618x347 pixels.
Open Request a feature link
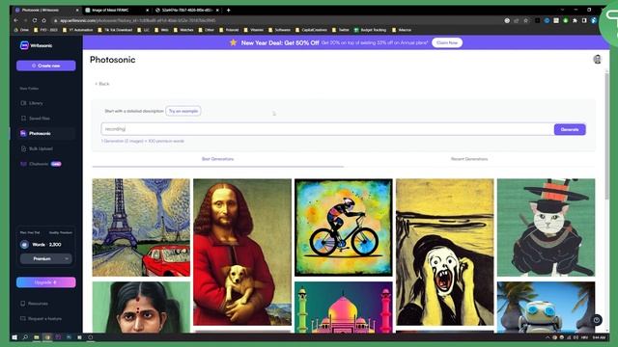click(x=44, y=319)
